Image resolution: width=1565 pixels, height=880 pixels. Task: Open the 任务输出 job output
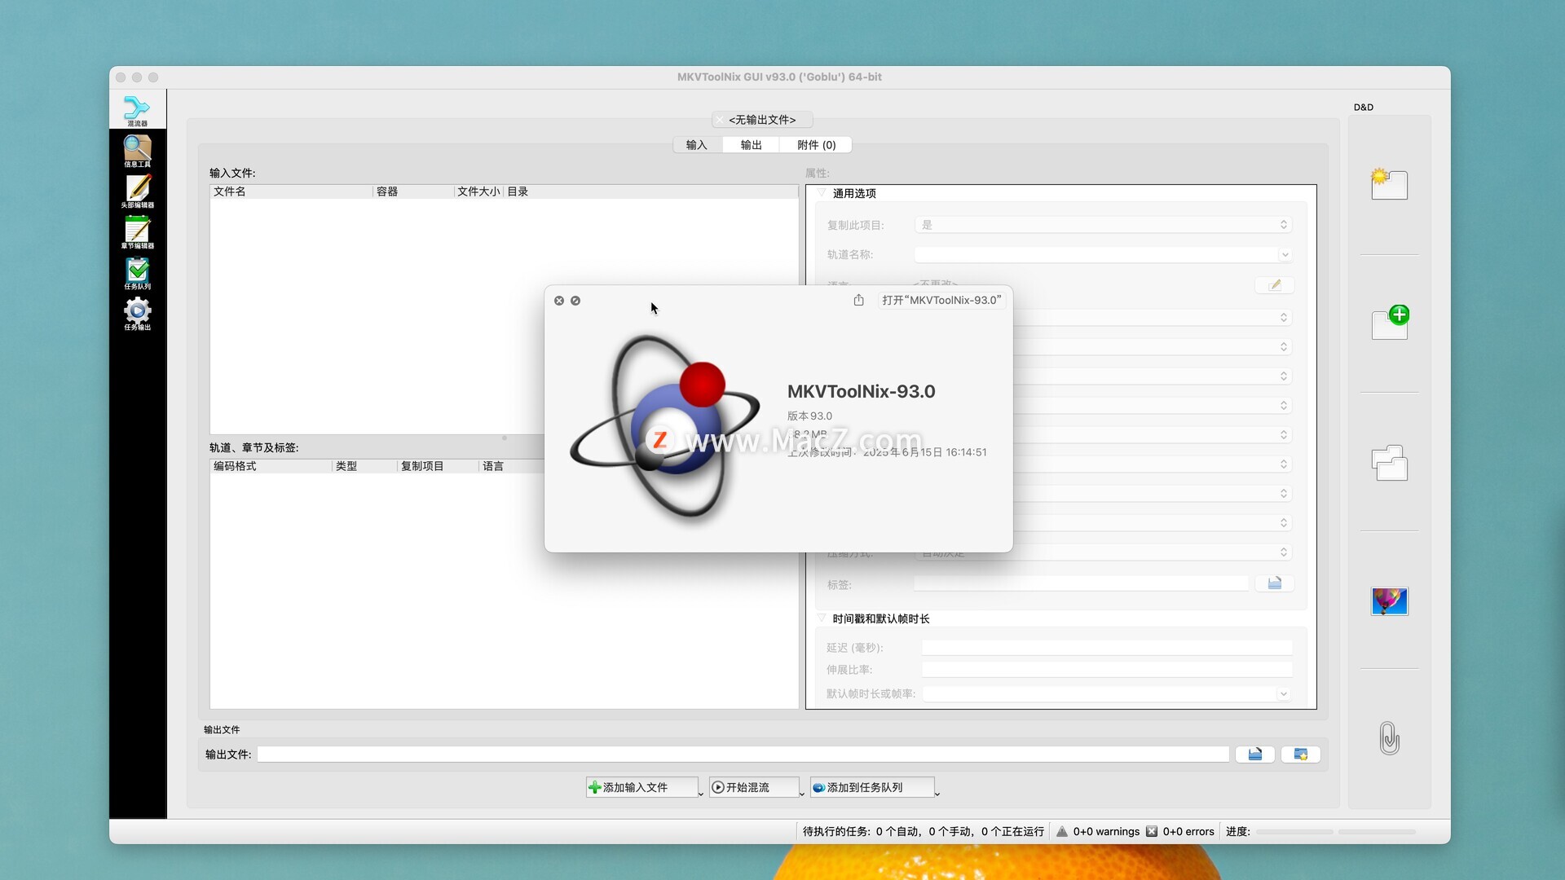pos(137,314)
